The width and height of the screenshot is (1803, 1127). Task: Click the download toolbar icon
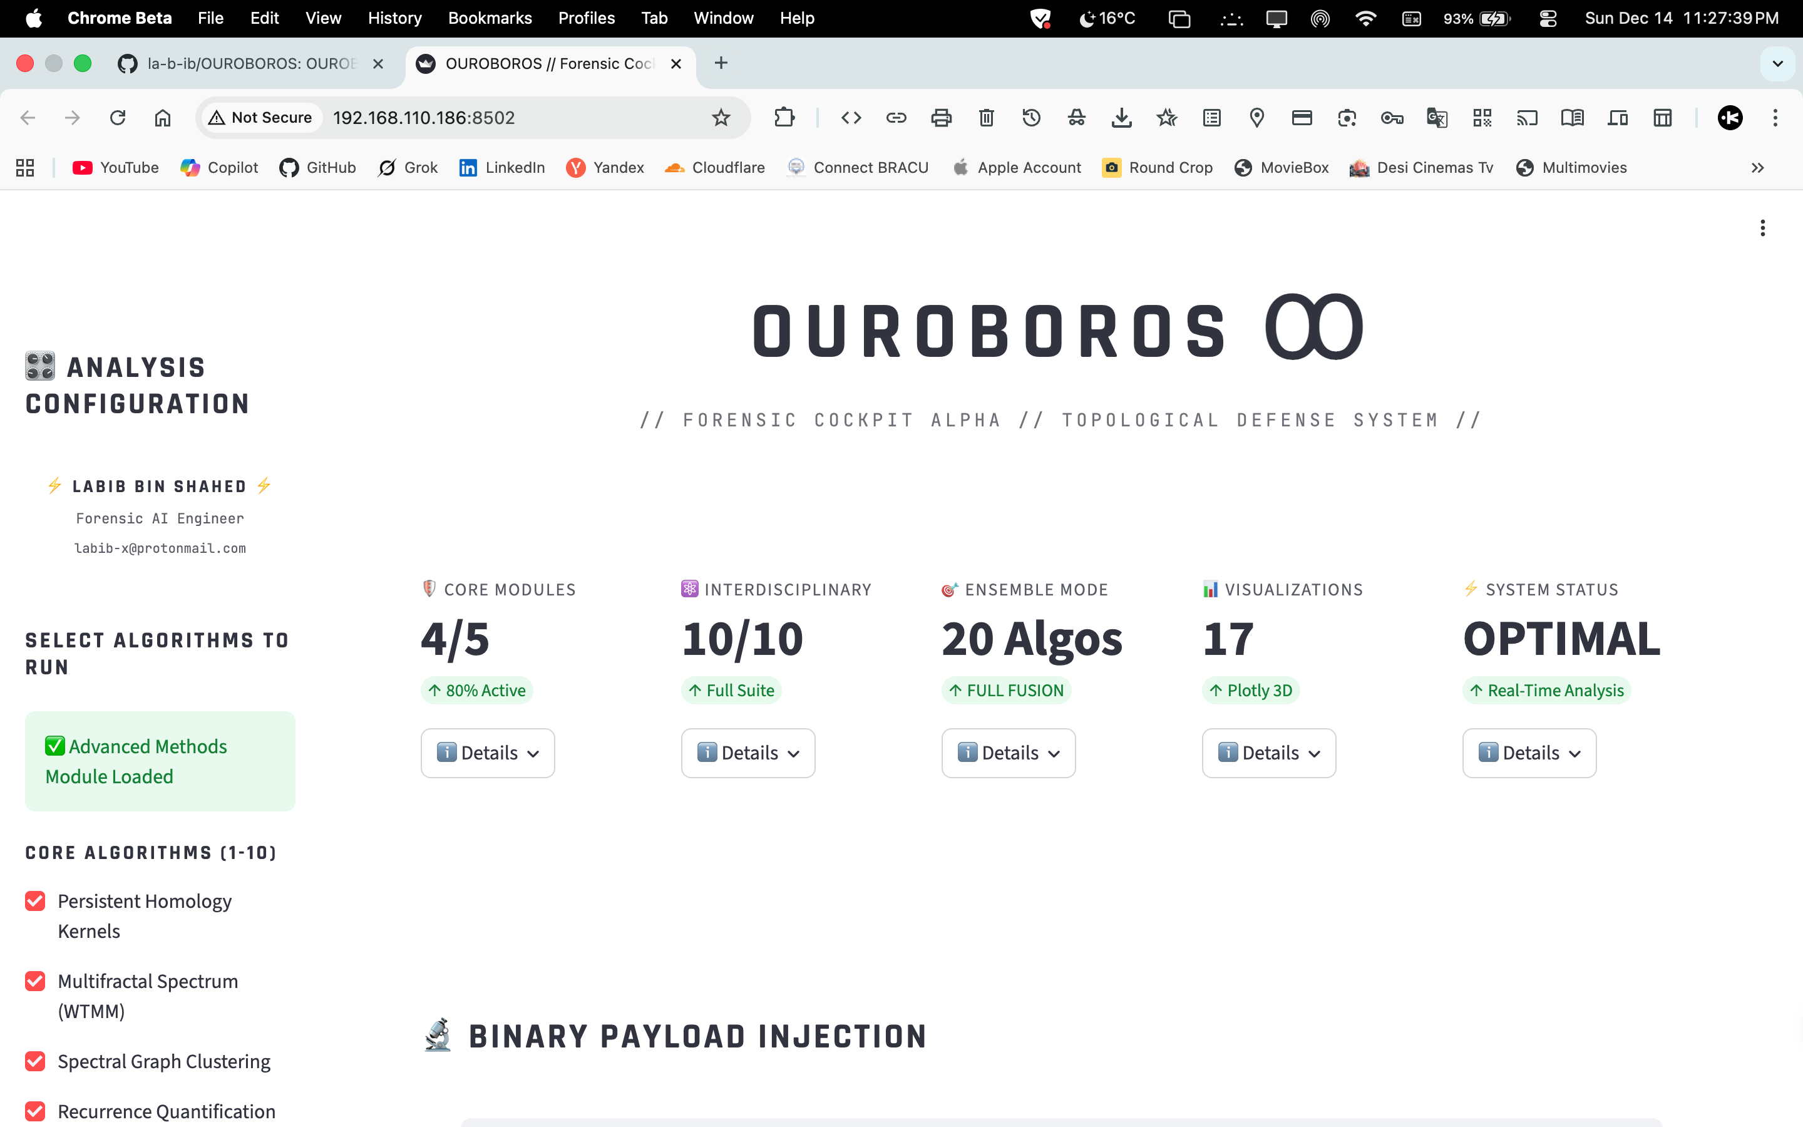click(1121, 118)
